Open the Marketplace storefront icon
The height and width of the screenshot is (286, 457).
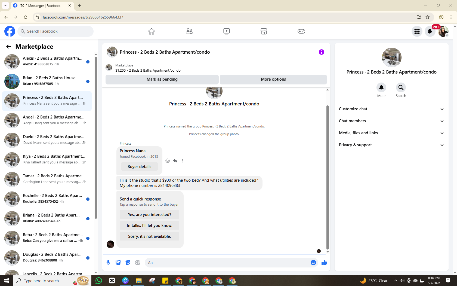264,31
